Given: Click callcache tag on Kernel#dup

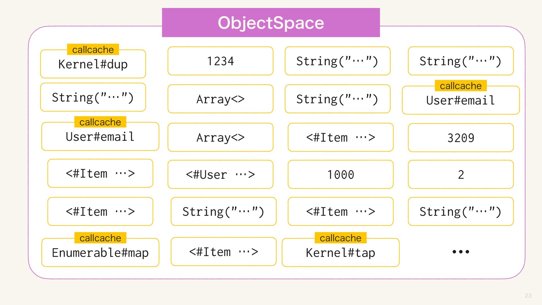Looking at the screenshot, I should (x=93, y=49).
